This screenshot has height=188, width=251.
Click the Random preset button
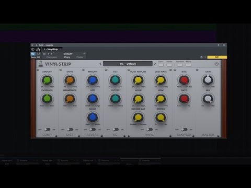pos(180,65)
